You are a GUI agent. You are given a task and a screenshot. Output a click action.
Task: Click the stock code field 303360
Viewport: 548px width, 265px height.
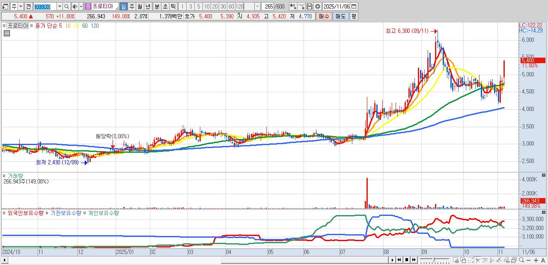(45, 6)
